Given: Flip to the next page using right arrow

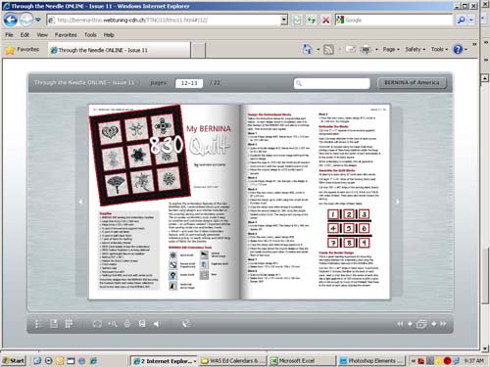Looking at the screenshot, I should click(x=398, y=202).
